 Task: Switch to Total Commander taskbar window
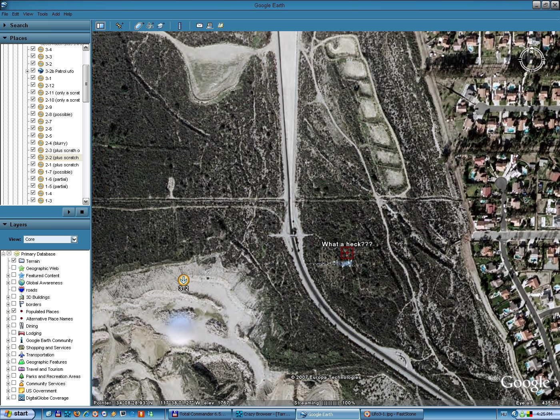coord(200,414)
